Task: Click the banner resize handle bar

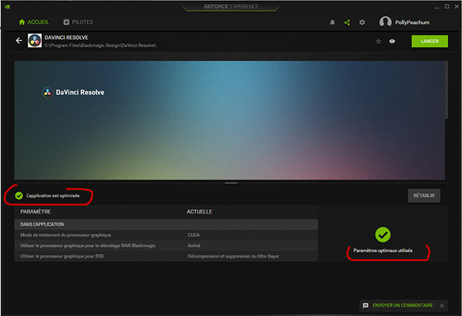Action: tap(231, 183)
